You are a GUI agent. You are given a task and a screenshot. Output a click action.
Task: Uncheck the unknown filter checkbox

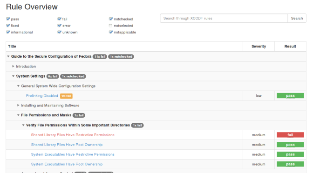click(59, 32)
